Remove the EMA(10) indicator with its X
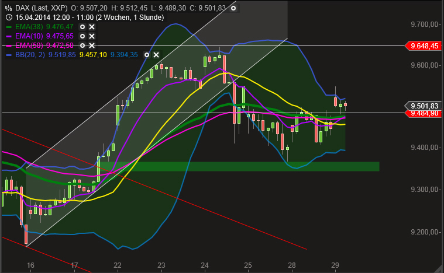The image size is (444, 273). click(92, 36)
